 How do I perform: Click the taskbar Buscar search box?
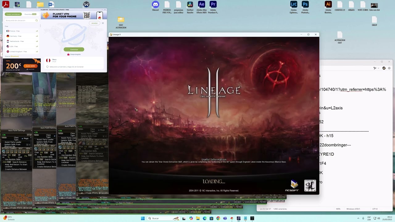(164, 218)
